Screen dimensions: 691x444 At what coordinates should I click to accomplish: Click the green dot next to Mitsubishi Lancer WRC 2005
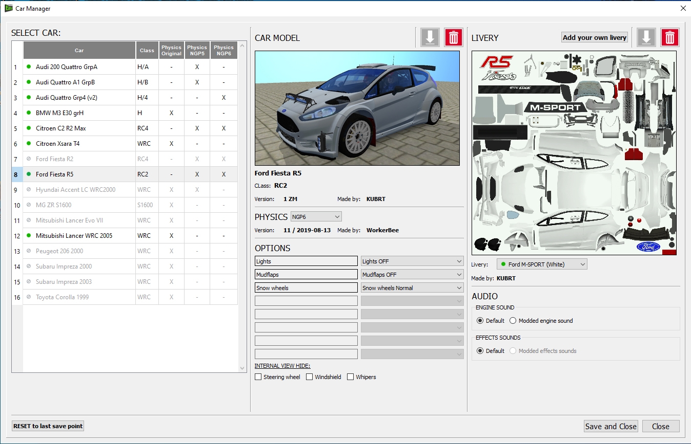pyautogui.click(x=29, y=235)
